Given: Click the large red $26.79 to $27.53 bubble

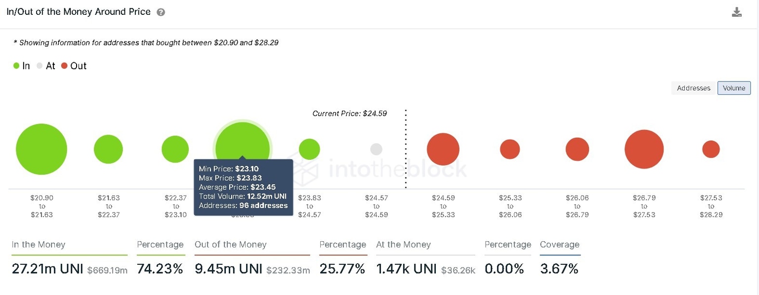Looking at the screenshot, I should [x=644, y=149].
